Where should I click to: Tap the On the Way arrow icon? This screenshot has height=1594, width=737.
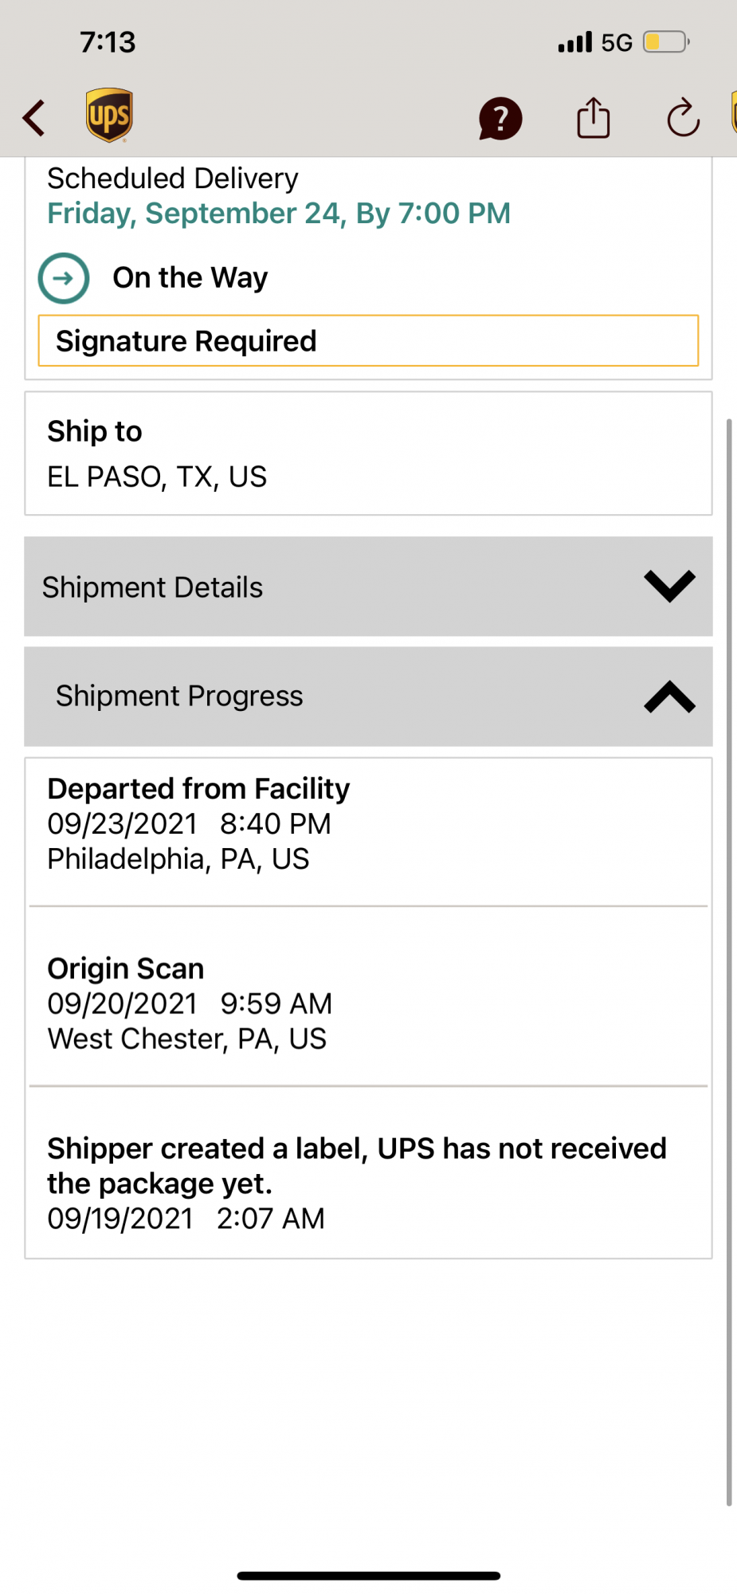tap(64, 278)
